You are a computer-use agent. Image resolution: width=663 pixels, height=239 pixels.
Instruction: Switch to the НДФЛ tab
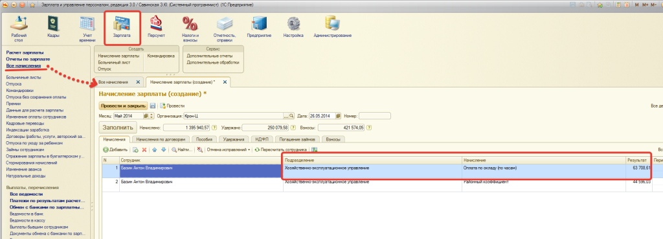click(263, 139)
